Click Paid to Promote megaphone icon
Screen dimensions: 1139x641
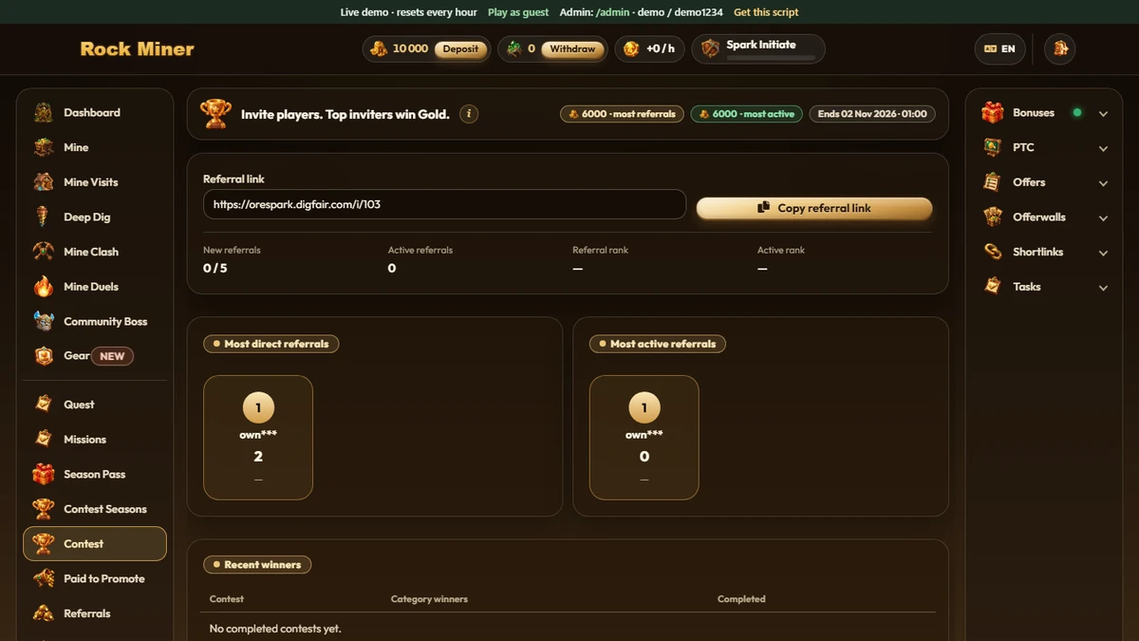(44, 578)
